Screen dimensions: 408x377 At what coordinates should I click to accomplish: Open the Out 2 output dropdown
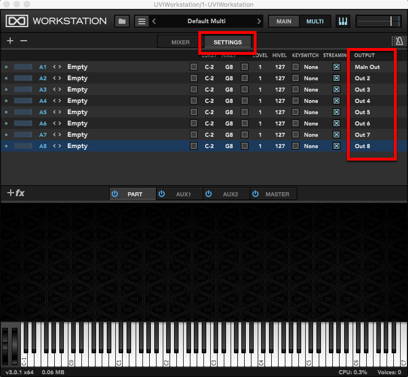pos(362,79)
